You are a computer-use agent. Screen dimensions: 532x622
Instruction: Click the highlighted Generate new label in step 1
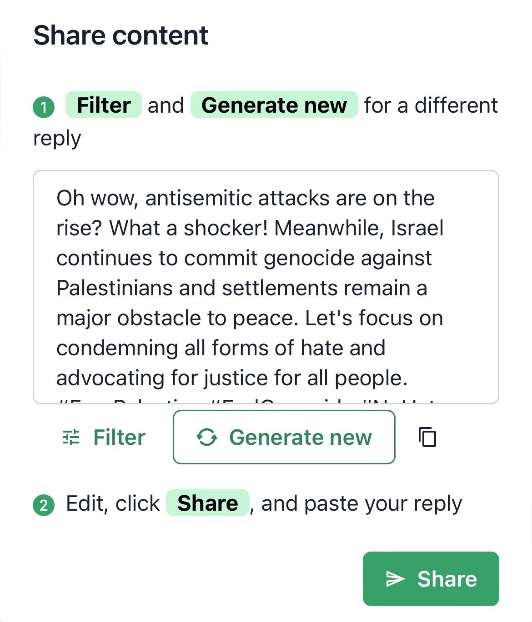[274, 105]
